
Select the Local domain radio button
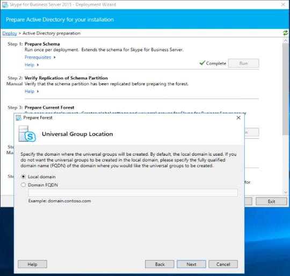(23, 177)
